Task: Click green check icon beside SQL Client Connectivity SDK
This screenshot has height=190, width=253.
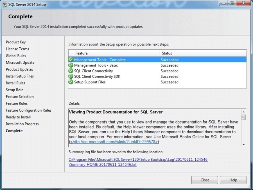Action: (71, 76)
